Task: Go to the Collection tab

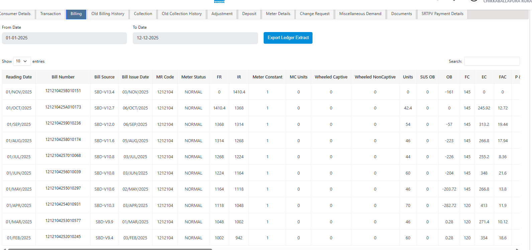Action: [x=143, y=14]
